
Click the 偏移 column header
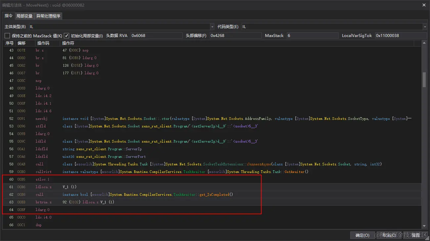(x=25, y=43)
